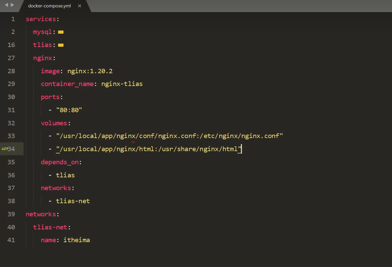This screenshot has height=267, width=392.
Task: Click the 'image' key text
Action: (50, 71)
